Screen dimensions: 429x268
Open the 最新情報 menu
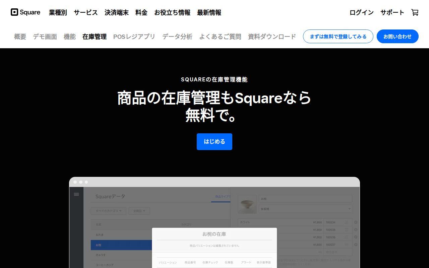pyautogui.click(x=209, y=12)
